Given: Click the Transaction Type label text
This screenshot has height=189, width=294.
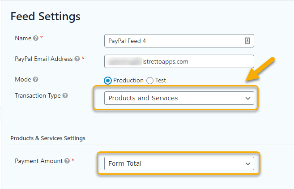Looking at the screenshot, I should [38, 96].
